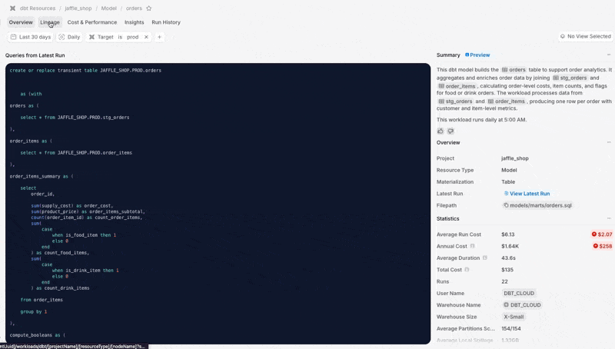The image size is (615, 349).
Task: Go to jaffle_shop breadcrumb
Action: (78, 8)
